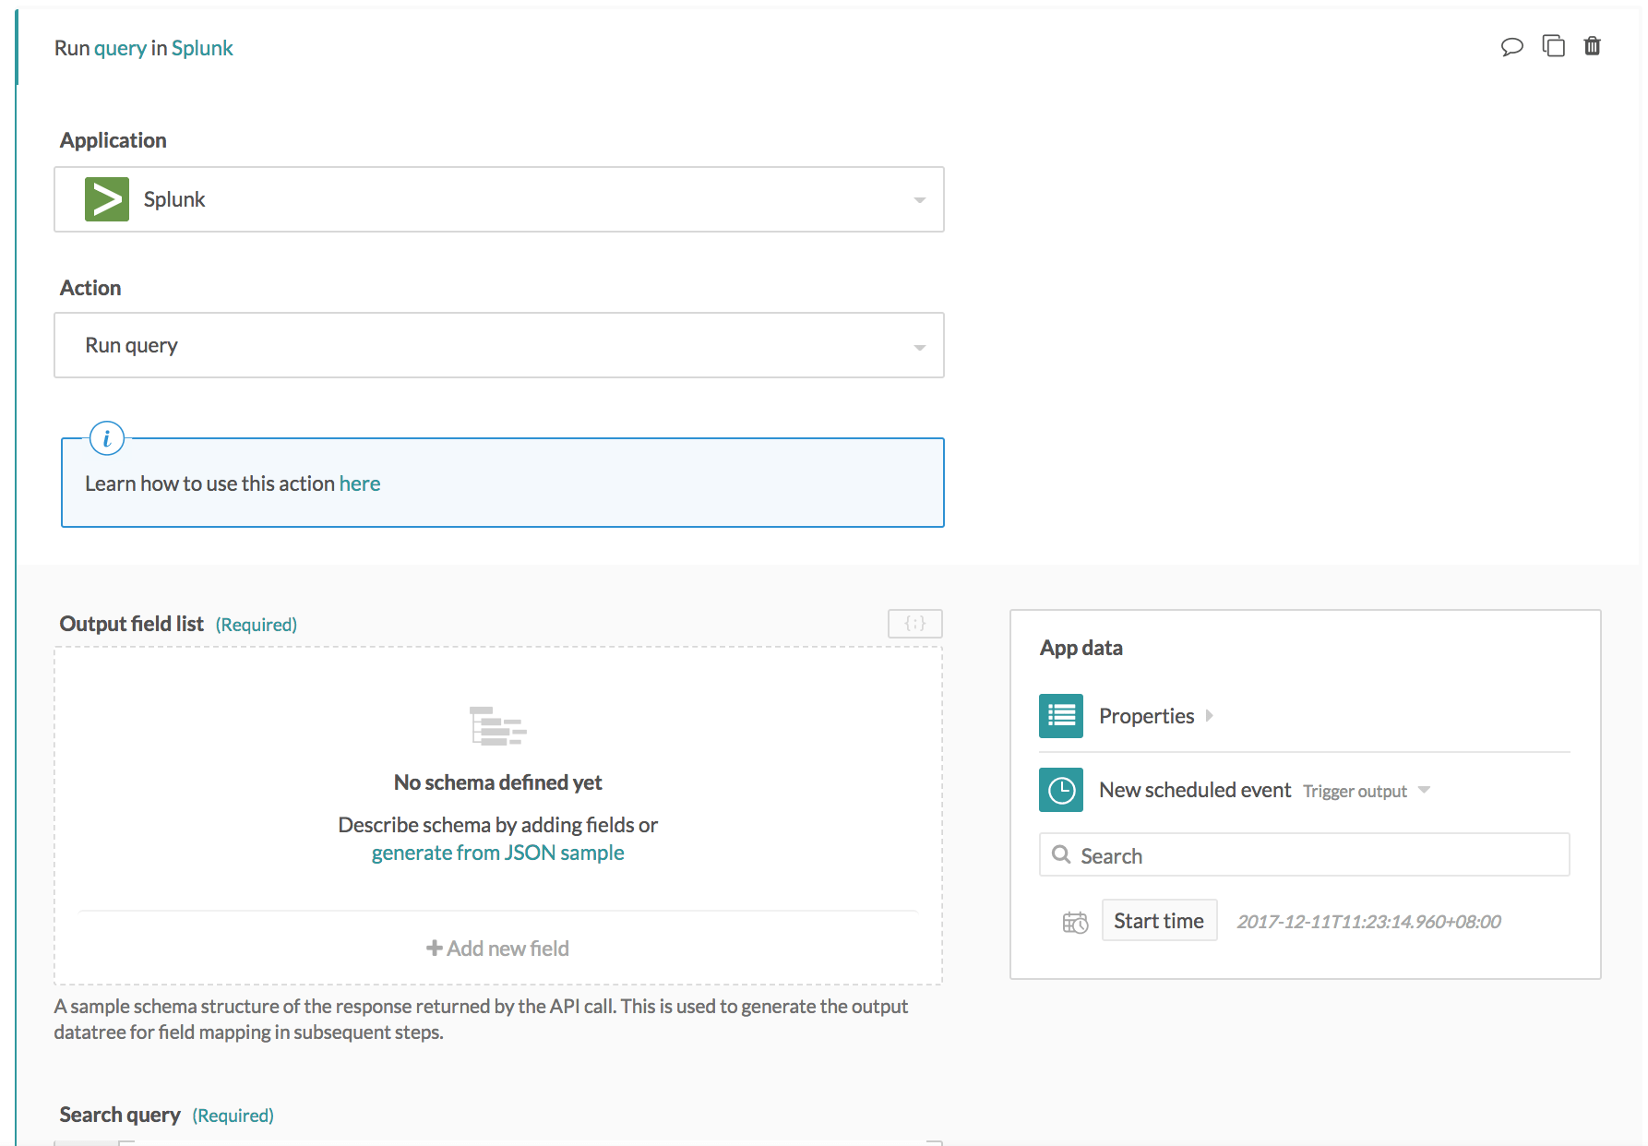Click the schema tree placeholder icon

tap(497, 726)
